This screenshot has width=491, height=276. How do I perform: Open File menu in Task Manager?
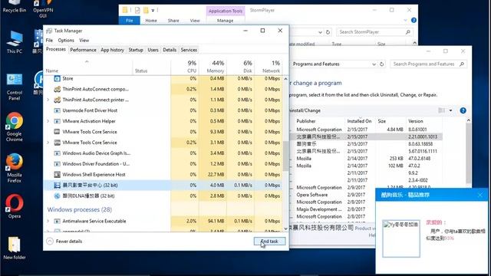pos(49,41)
